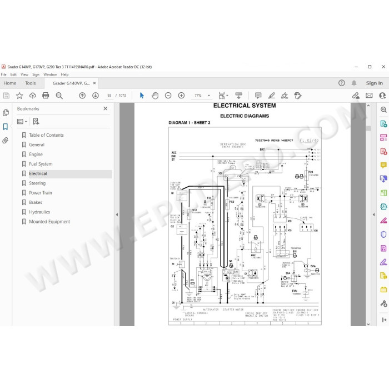Open the Mounted Equipment bookmark
This screenshot has width=389, height=389.
coord(49,222)
